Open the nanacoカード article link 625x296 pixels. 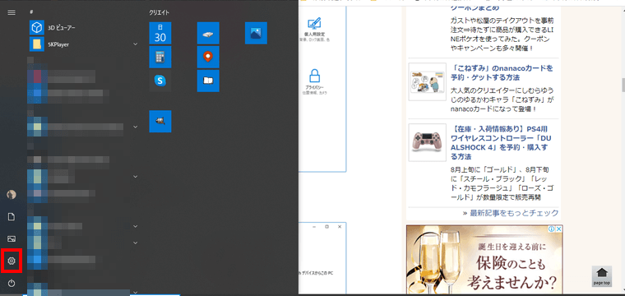tap(502, 72)
